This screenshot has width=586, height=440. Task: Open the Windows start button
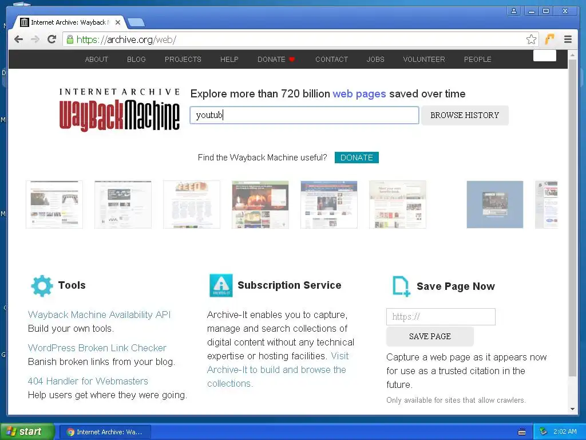(x=27, y=432)
